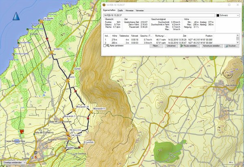Click the red flag marker on map
Viewport: 244px width, 167px height.
coord(21,132)
